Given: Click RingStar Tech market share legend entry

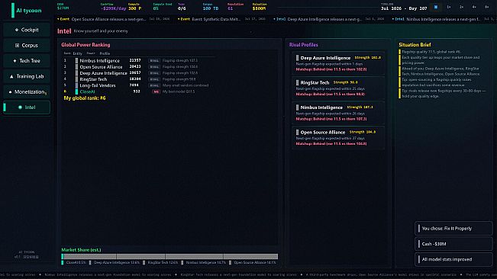Looking at the screenshot, I should 160,262.
